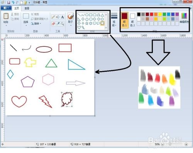Click the Paste (粘贴) clipboard button
This screenshot has width=193, height=153.
pos(6,18)
